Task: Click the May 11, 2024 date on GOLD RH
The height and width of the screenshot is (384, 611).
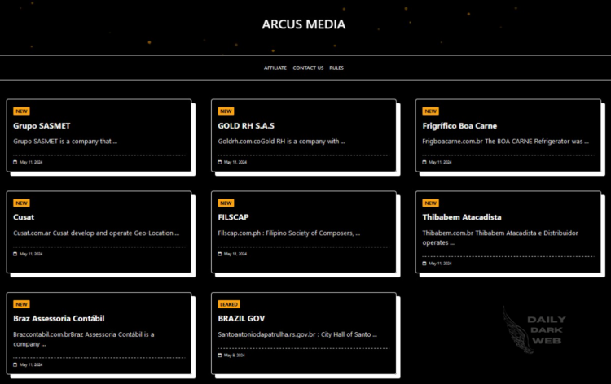Action: [x=235, y=162]
